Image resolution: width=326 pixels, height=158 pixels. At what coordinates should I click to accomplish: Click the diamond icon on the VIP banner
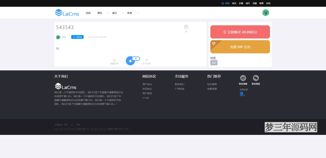point(214,43)
